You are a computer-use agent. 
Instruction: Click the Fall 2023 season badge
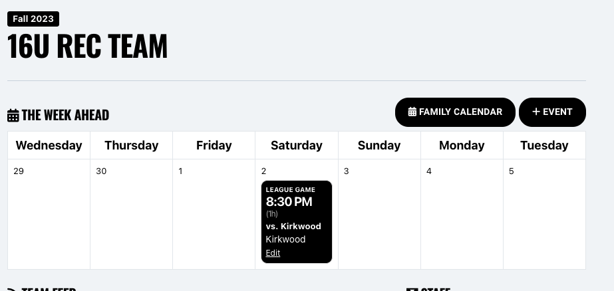(33, 19)
